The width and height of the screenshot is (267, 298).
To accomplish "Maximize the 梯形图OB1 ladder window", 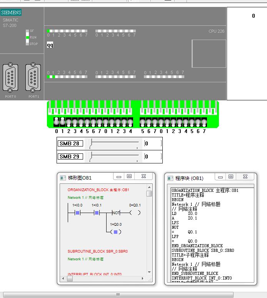I will point(129,176).
